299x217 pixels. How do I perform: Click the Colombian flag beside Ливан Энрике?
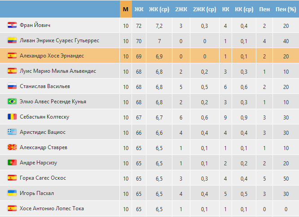12,40
